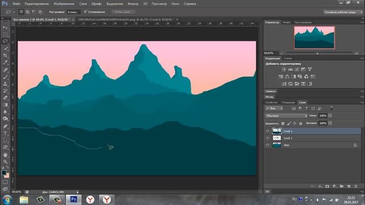Open the opacity slider dropdown arrow
This screenshot has height=205, width=365.
coord(330,116)
